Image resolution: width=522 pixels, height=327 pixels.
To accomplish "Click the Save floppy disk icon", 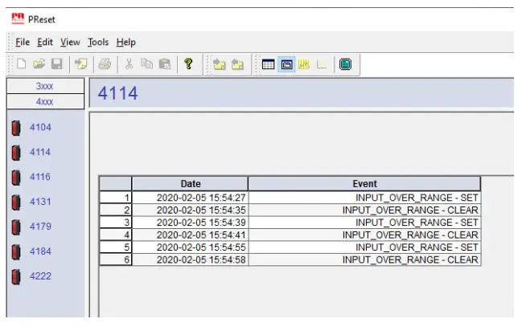I will click(x=57, y=63).
